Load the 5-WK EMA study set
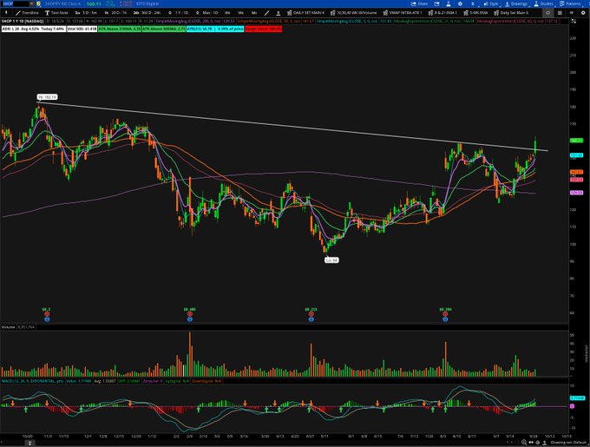The height and width of the screenshot is (447, 590). pos(475,13)
